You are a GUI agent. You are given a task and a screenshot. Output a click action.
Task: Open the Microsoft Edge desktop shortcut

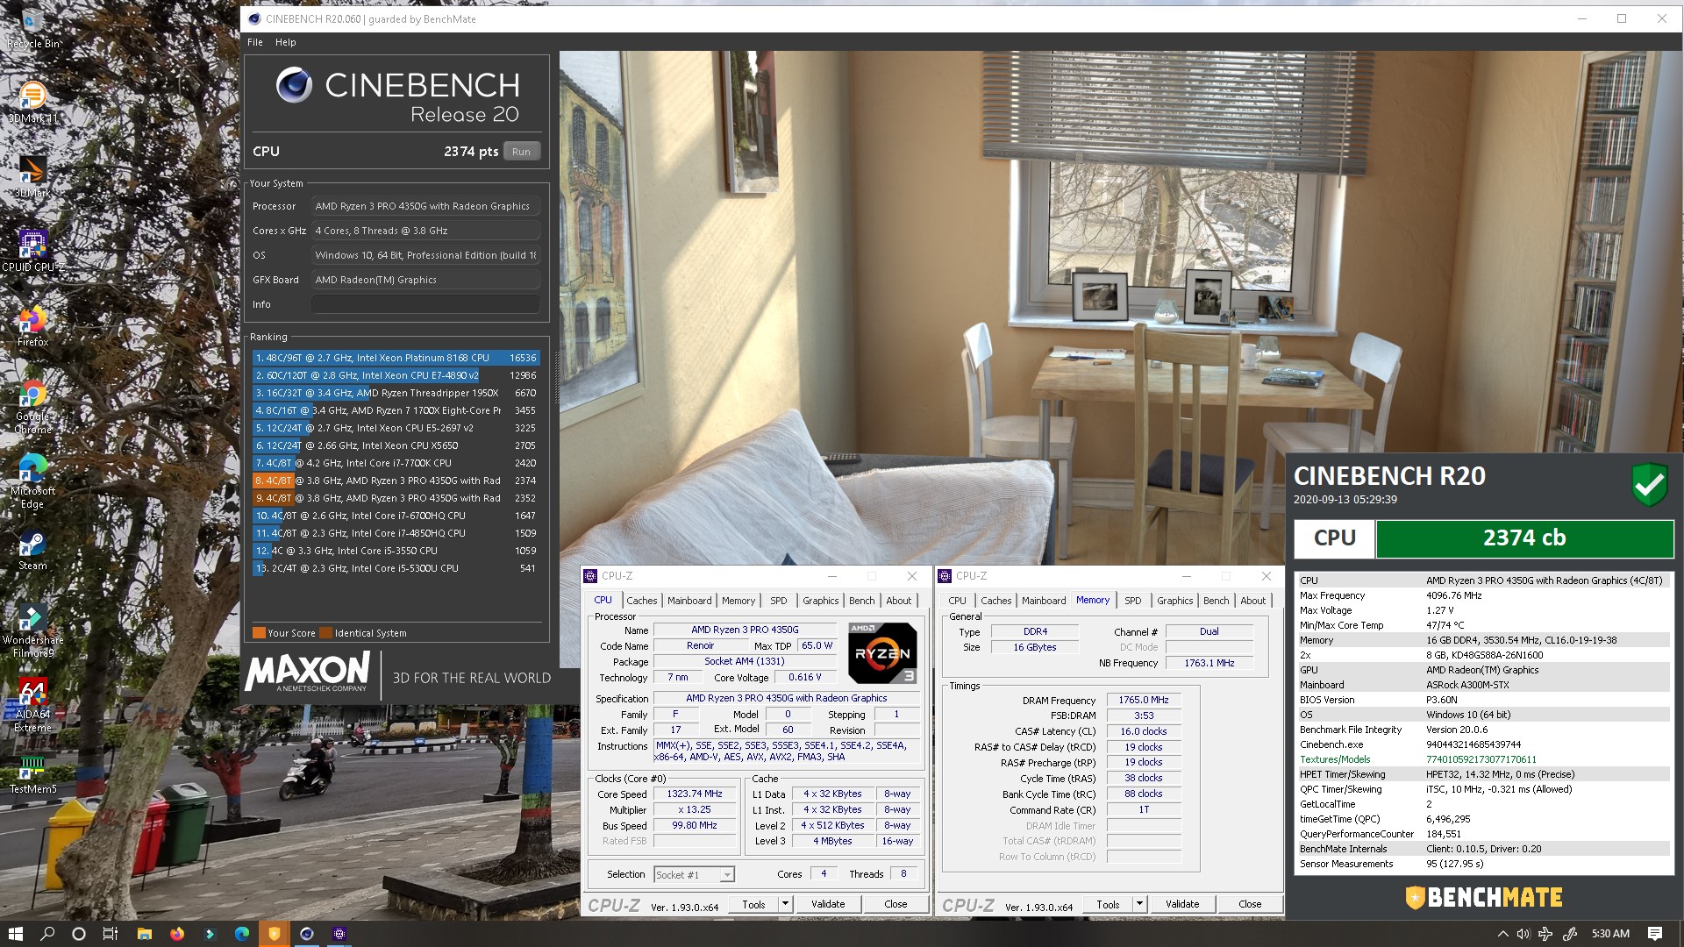tap(32, 481)
